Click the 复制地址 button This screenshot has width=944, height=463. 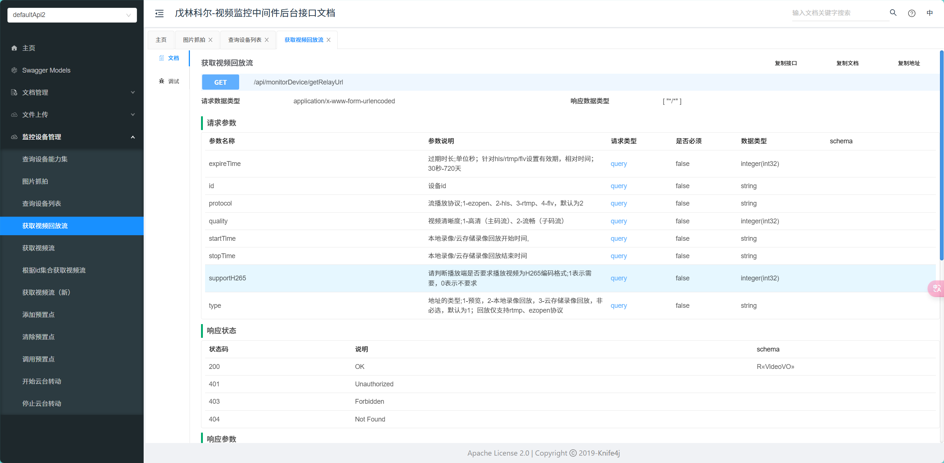point(908,63)
